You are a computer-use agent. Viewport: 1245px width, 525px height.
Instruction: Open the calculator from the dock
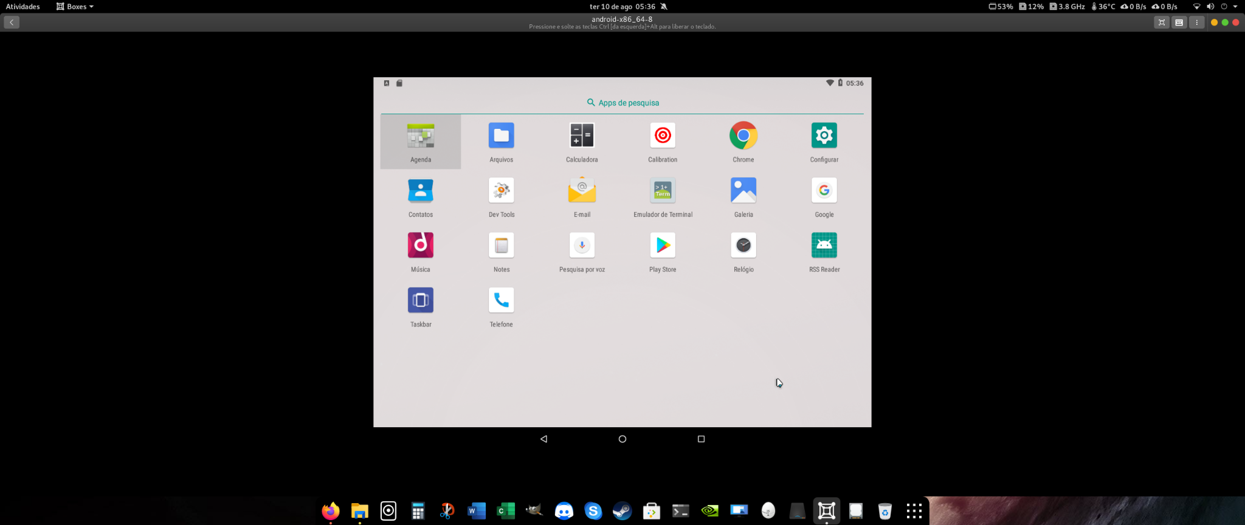pyautogui.click(x=418, y=511)
